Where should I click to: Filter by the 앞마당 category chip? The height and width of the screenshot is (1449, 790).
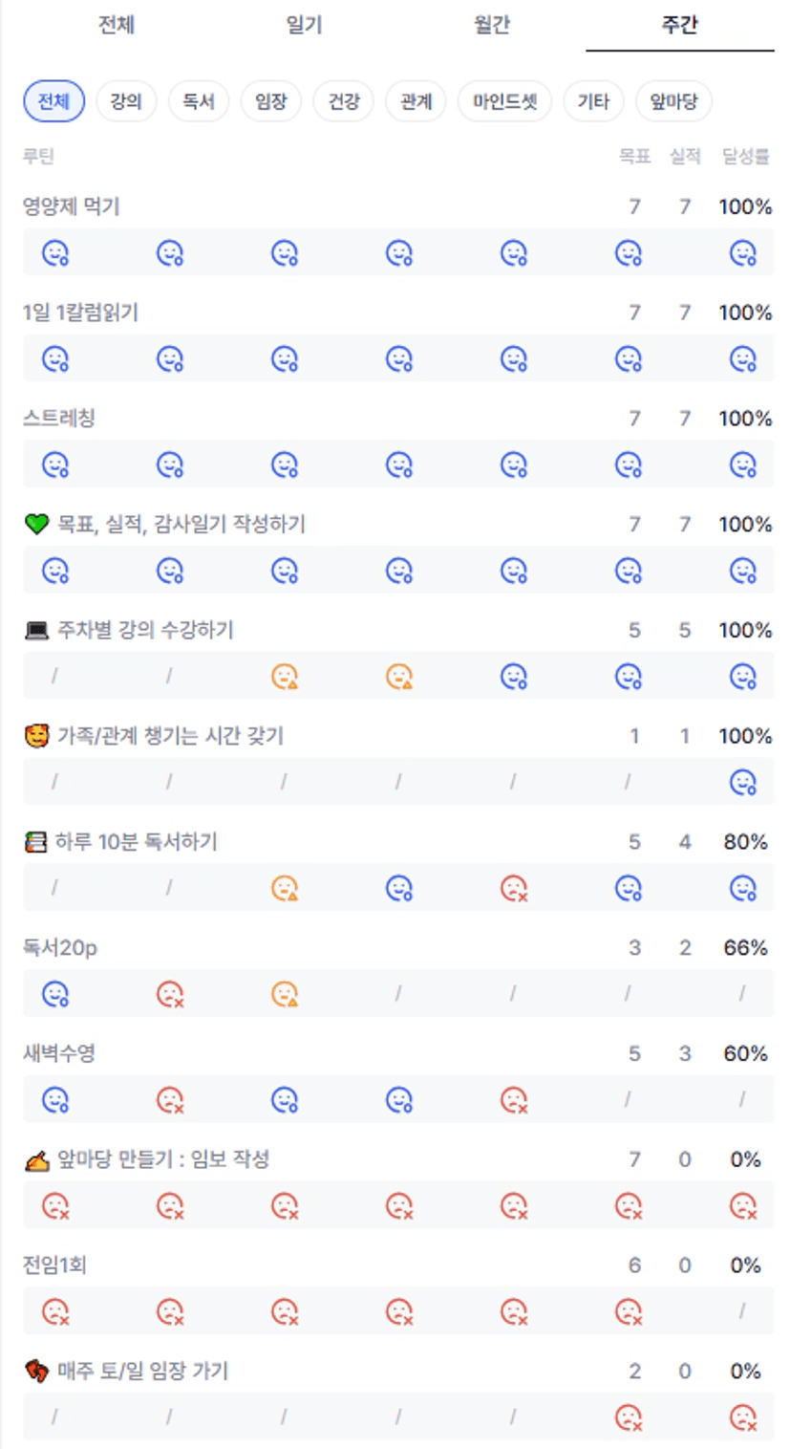[x=673, y=101]
